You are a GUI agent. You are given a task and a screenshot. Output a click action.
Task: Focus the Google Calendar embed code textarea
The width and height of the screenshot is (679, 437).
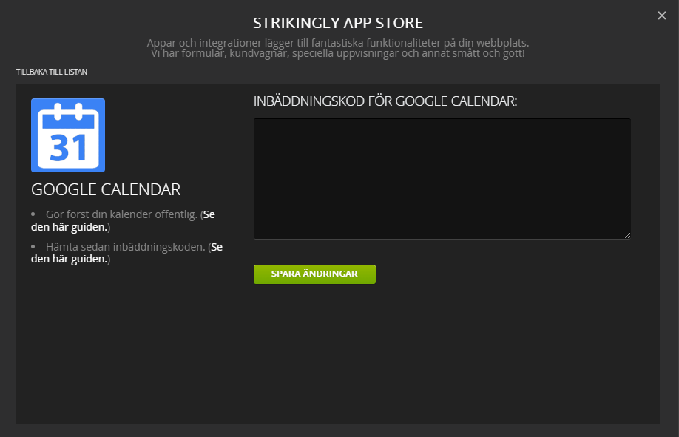coord(442,178)
